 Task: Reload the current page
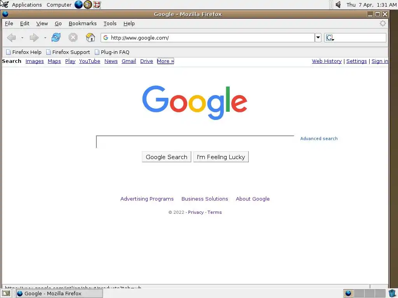coord(56,38)
